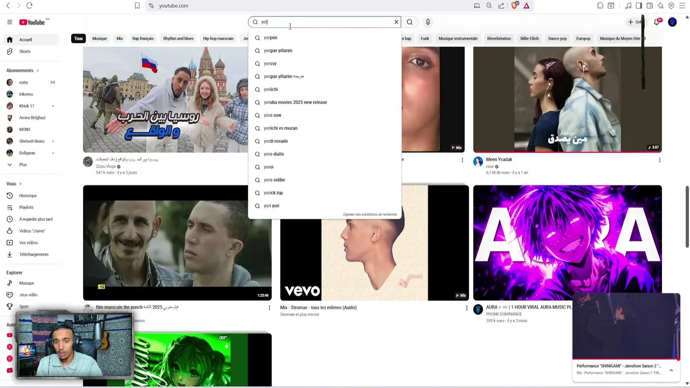Open the Brave Wallet icon
Viewport: 690px width, 388px height.
point(650,5)
